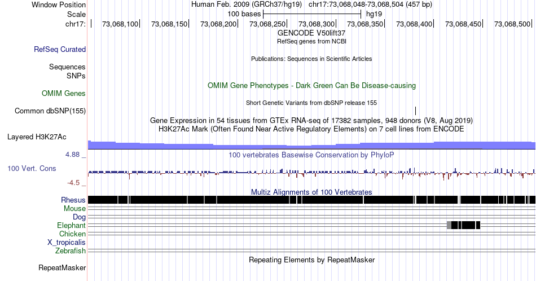Click the Rhesus black alignment bar
This screenshot has width=536, height=281.
pyautogui.click(x=311, y=200)
